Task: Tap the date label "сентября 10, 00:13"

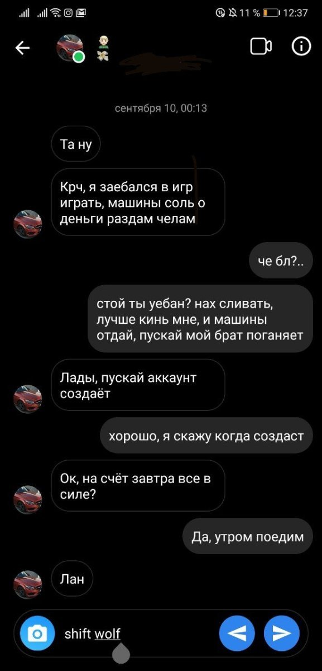Action: tap(161, 108)
